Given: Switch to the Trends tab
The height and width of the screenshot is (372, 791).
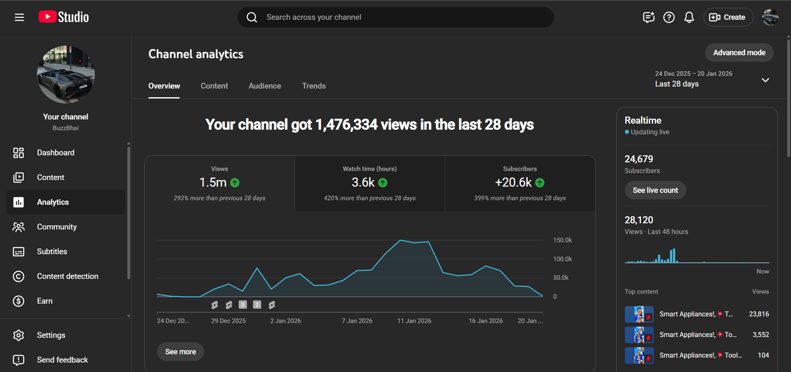Looking at the screenshot, I should (x=314, y=86).
